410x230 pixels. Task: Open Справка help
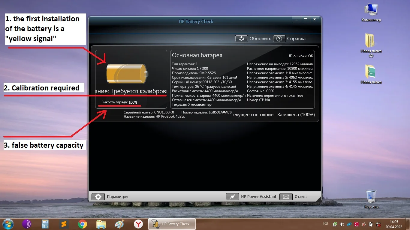tap(296, 39)
